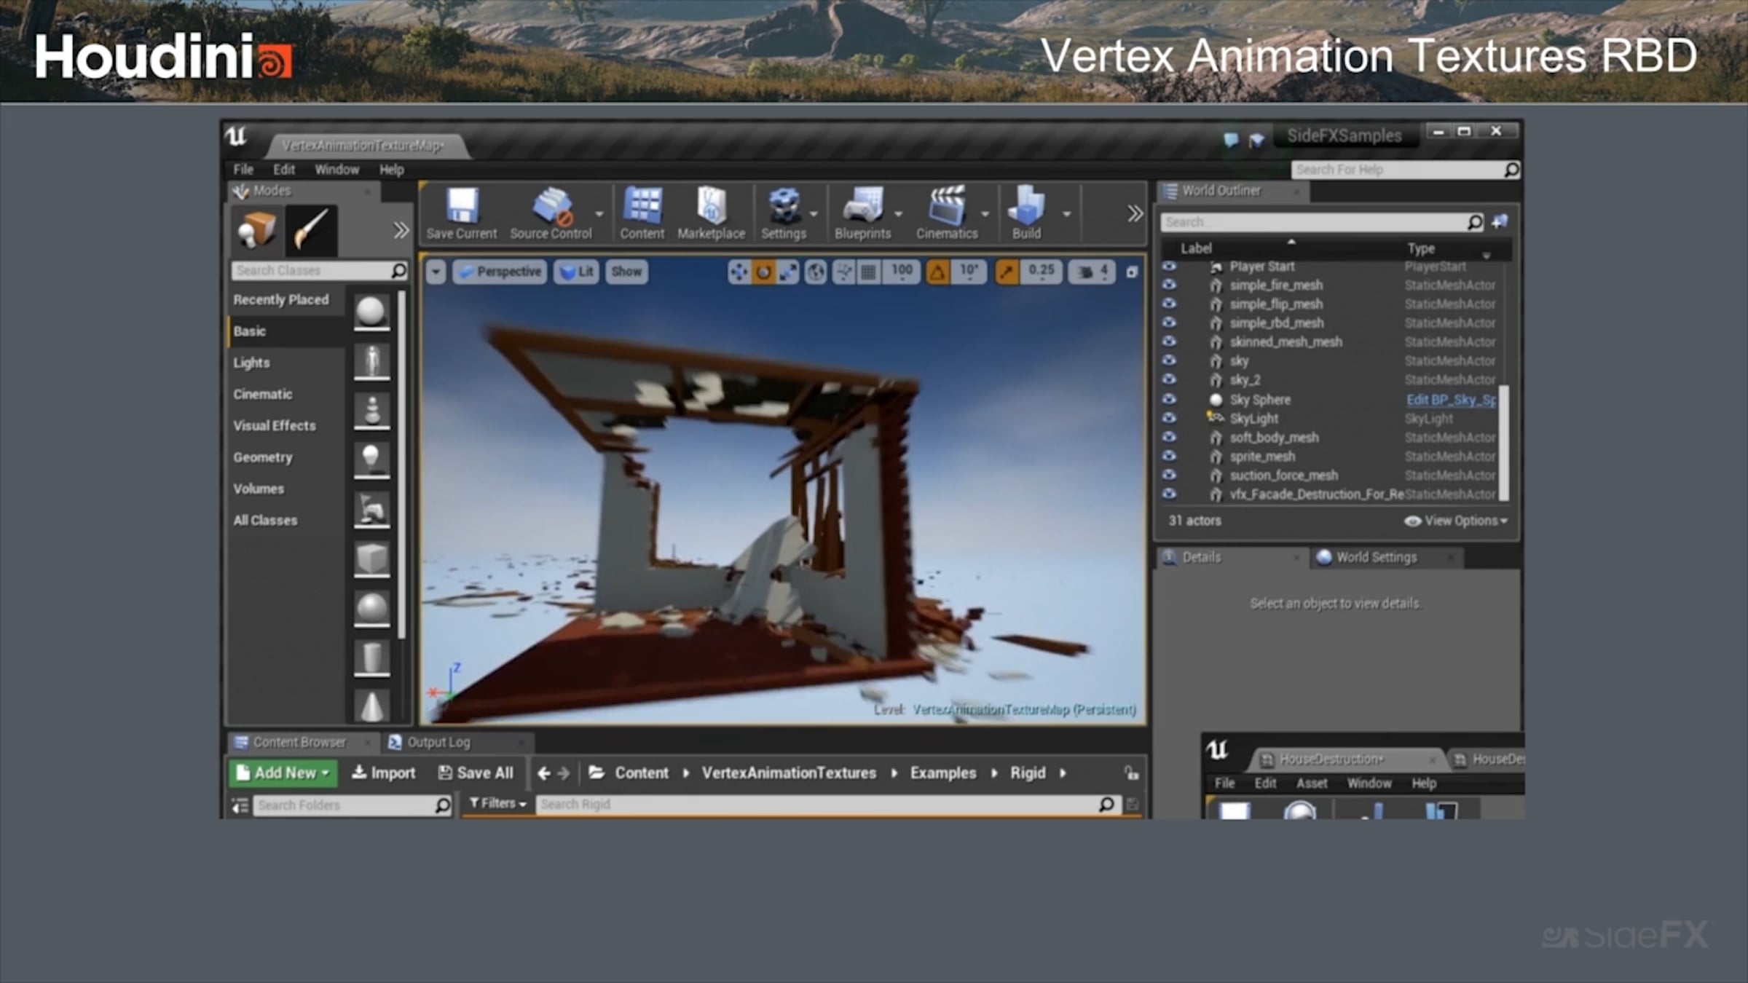Click the content browser lock icon

tap(1131, 773)
